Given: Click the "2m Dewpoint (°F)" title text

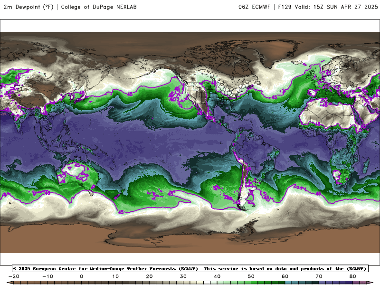Looking at the screenshot, I should [28, 7].
